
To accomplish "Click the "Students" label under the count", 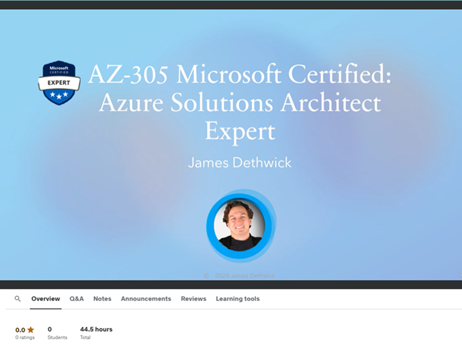I will coord(57,338).
